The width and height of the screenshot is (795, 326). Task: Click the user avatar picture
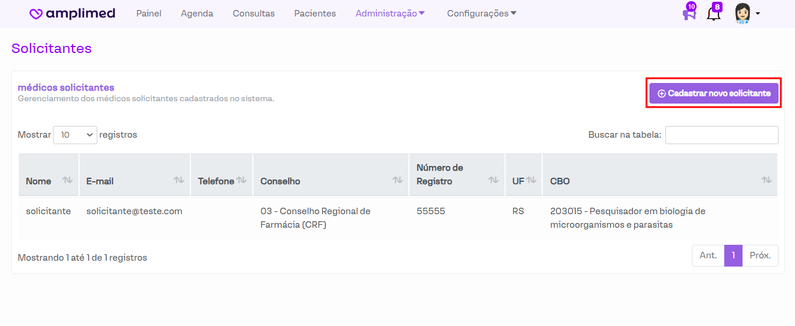tap(743, 14)
